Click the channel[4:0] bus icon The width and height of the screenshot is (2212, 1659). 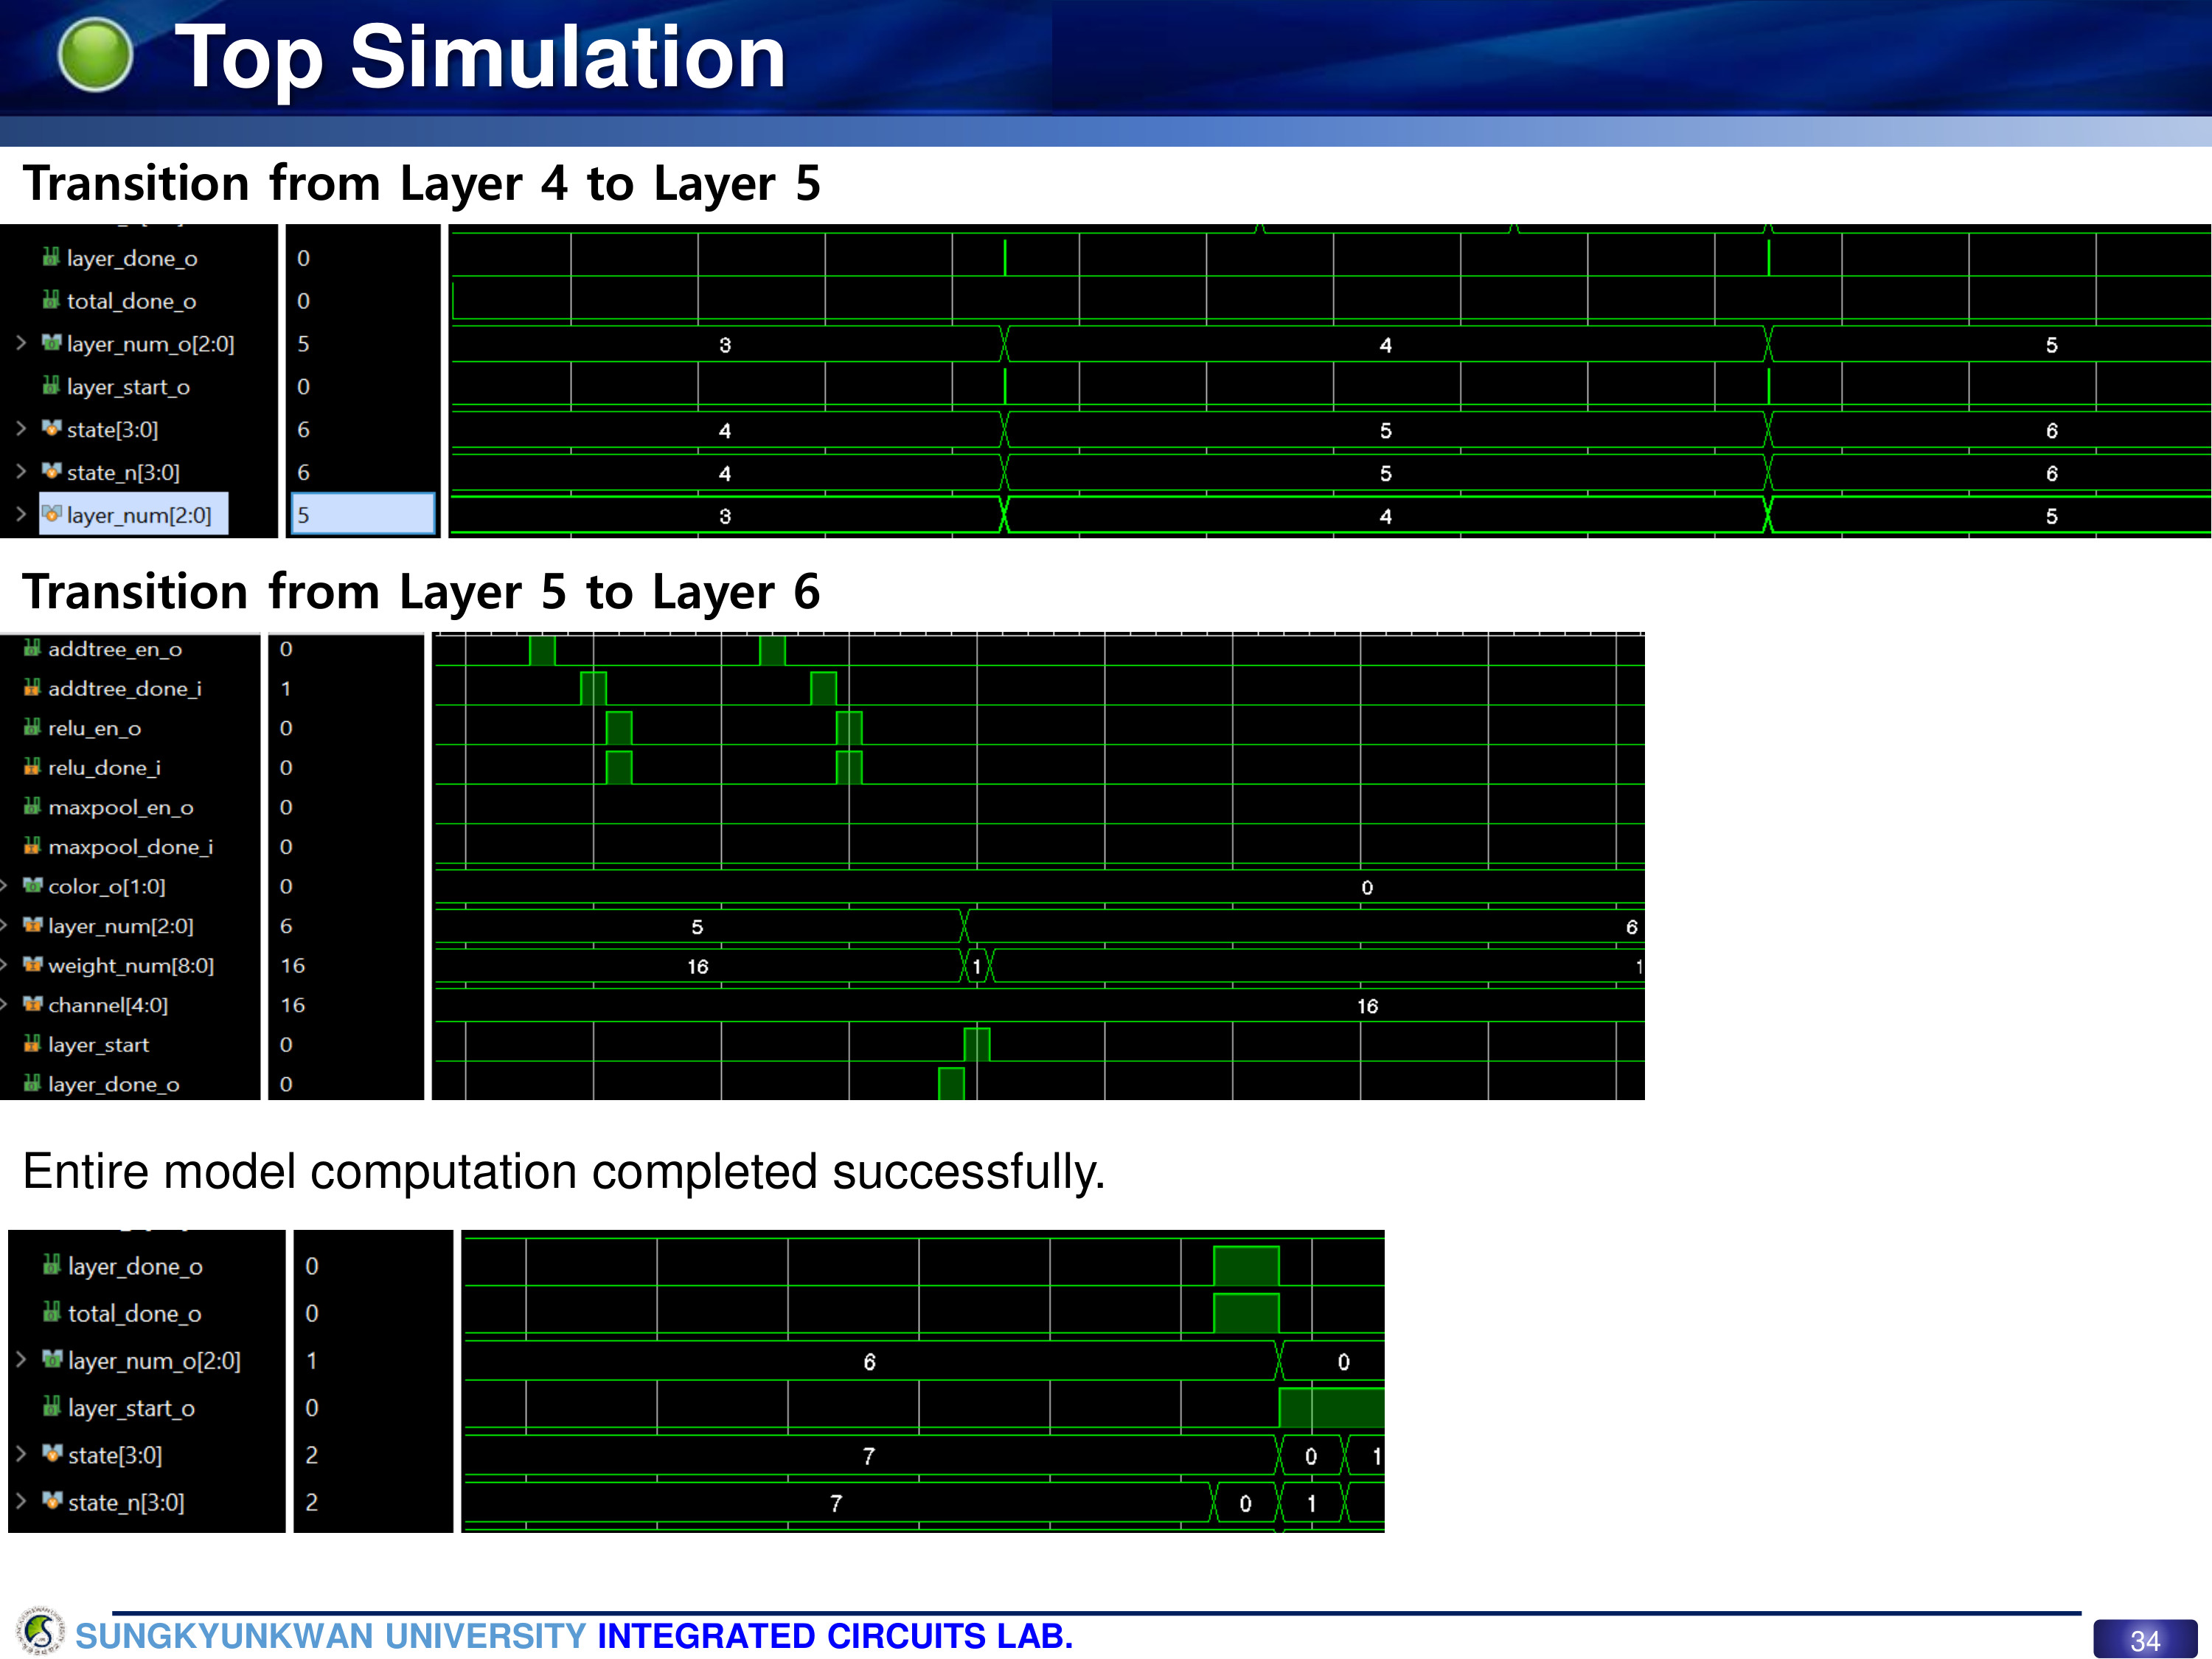(32, 1004)
